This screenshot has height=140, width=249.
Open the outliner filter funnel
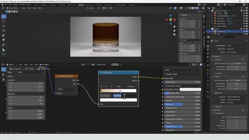point(242,8)
